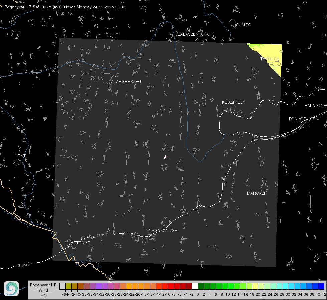
Task: Select the gray leftmost legend swatch
Action: [62, 286]
